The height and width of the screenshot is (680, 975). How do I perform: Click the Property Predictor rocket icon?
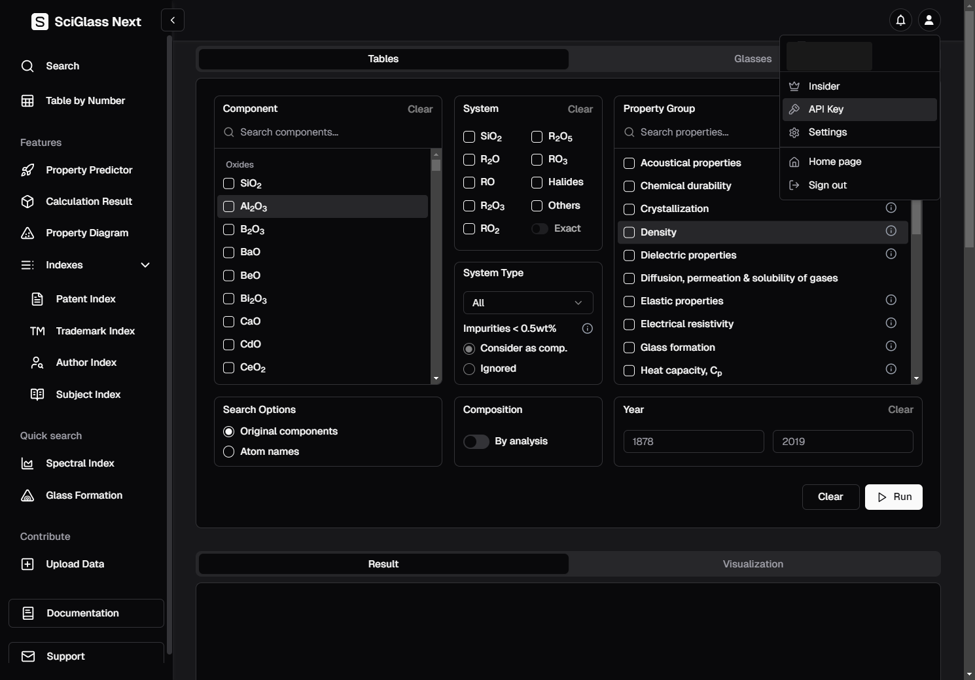click(x=27, y=170)
